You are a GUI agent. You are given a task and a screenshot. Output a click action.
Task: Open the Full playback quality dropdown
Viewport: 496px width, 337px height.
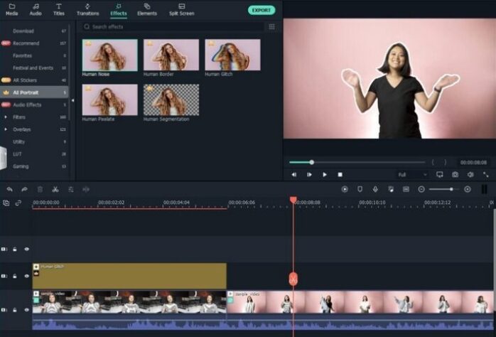click(412, 174)
